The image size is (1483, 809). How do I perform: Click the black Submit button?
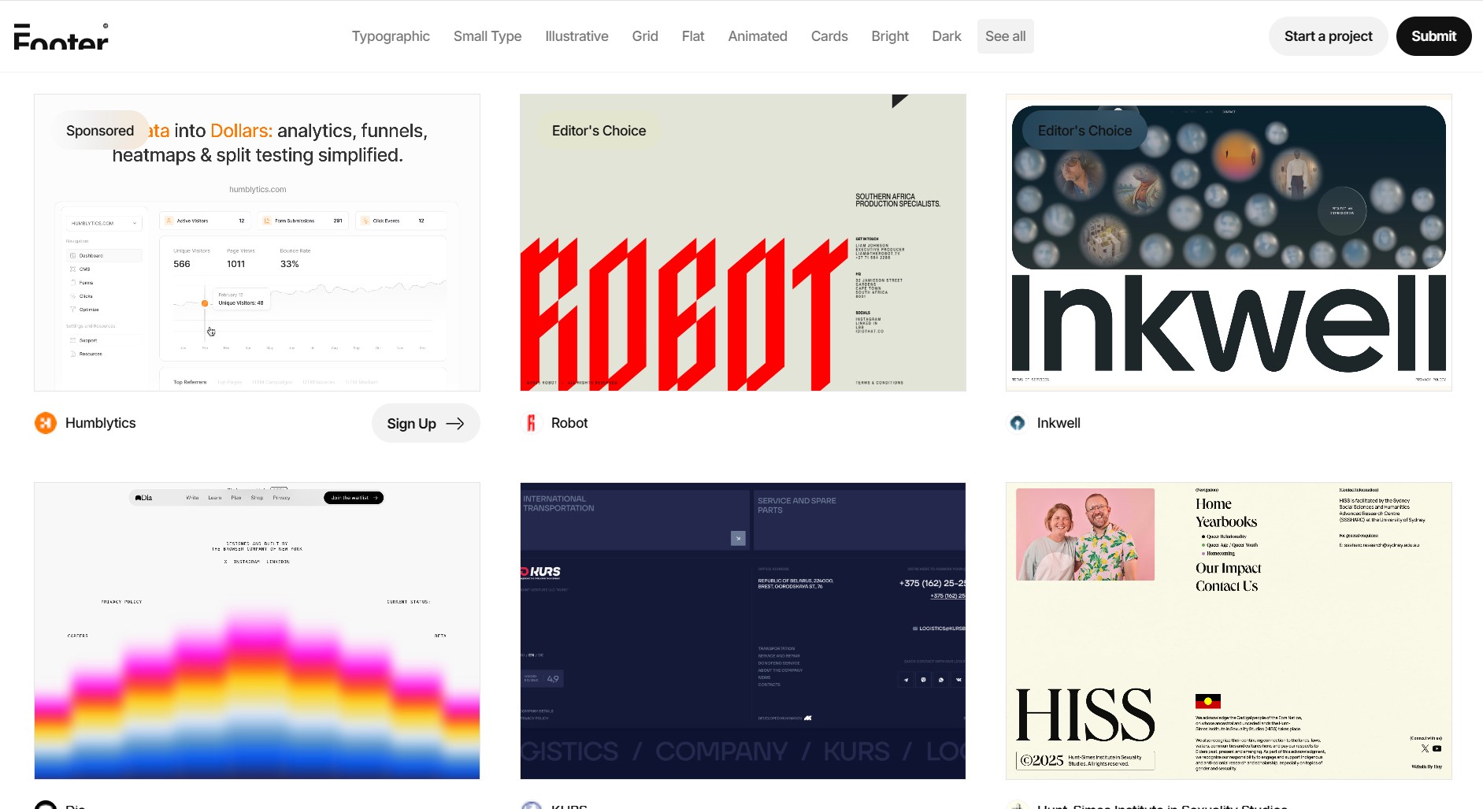point(1433,36)
